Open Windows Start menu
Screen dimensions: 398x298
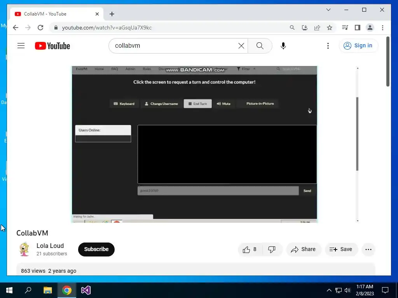click(9, 290)
